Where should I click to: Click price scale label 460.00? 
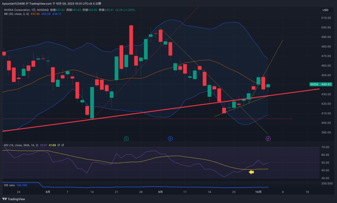click(x=326, y=66)
